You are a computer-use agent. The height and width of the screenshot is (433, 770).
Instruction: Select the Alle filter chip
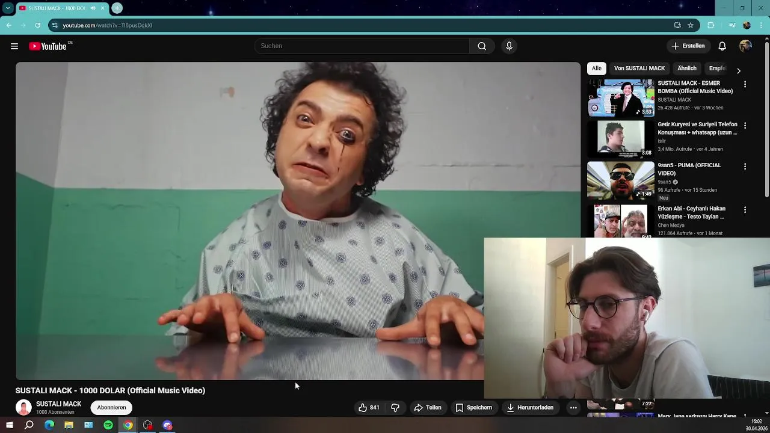596,69
